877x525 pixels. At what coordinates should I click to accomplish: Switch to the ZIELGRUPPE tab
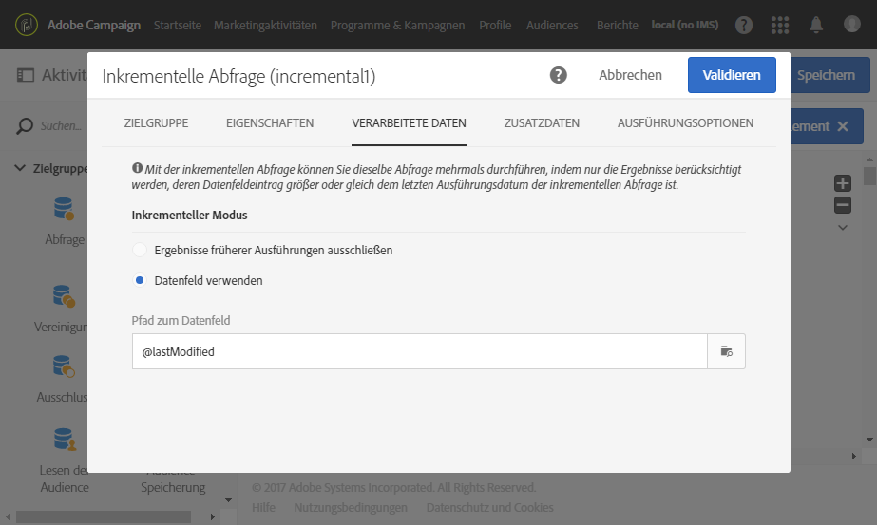pos(156,123)
